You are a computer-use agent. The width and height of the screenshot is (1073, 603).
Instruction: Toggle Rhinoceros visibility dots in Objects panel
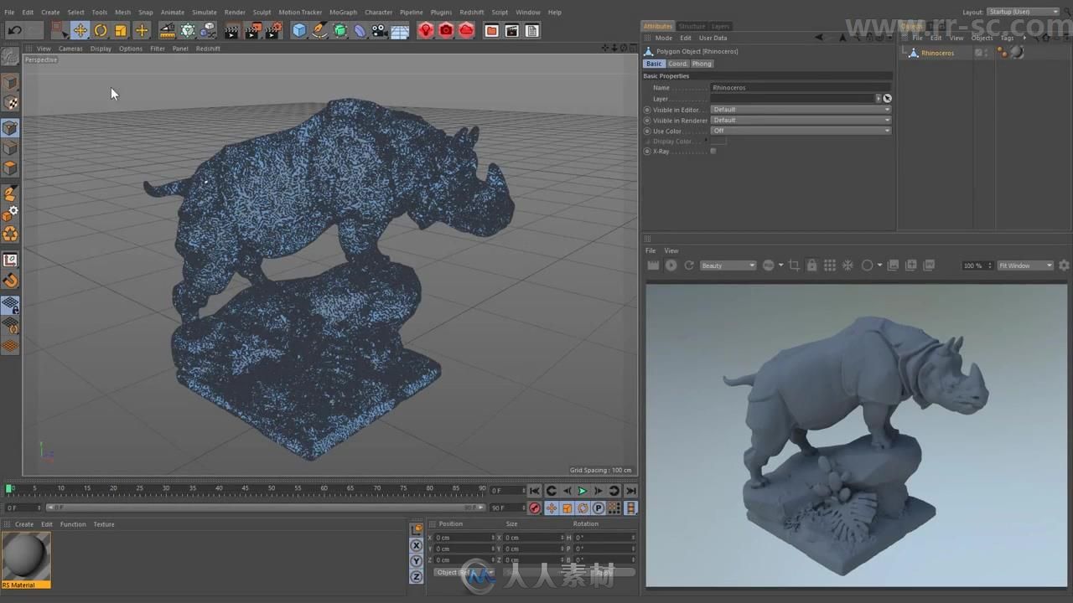(986, 53)
